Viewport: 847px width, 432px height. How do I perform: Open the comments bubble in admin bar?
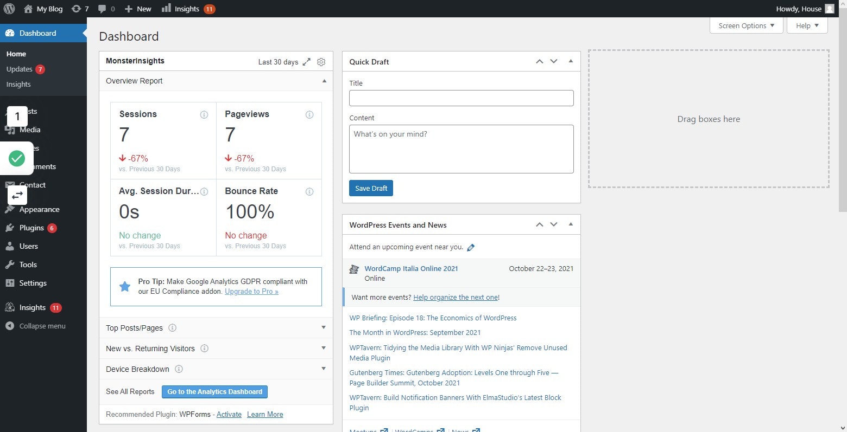[106, 9]
